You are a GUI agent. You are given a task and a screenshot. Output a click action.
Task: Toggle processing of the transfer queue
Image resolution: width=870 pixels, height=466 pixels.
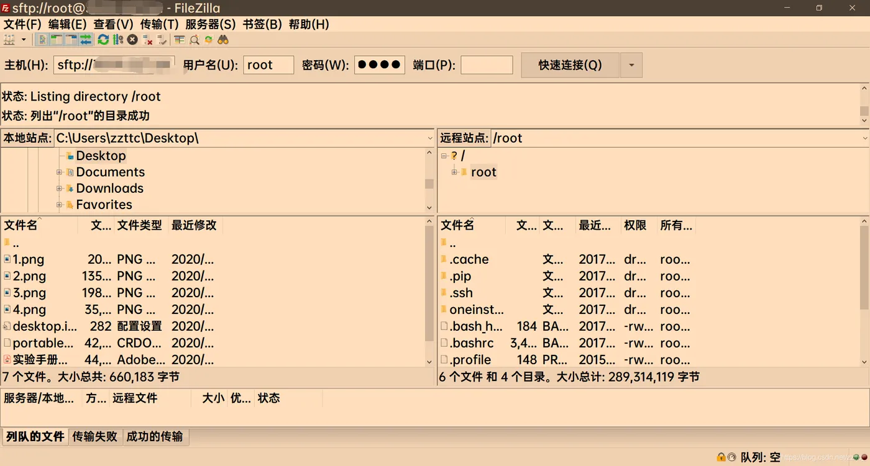tap(118, 40)
